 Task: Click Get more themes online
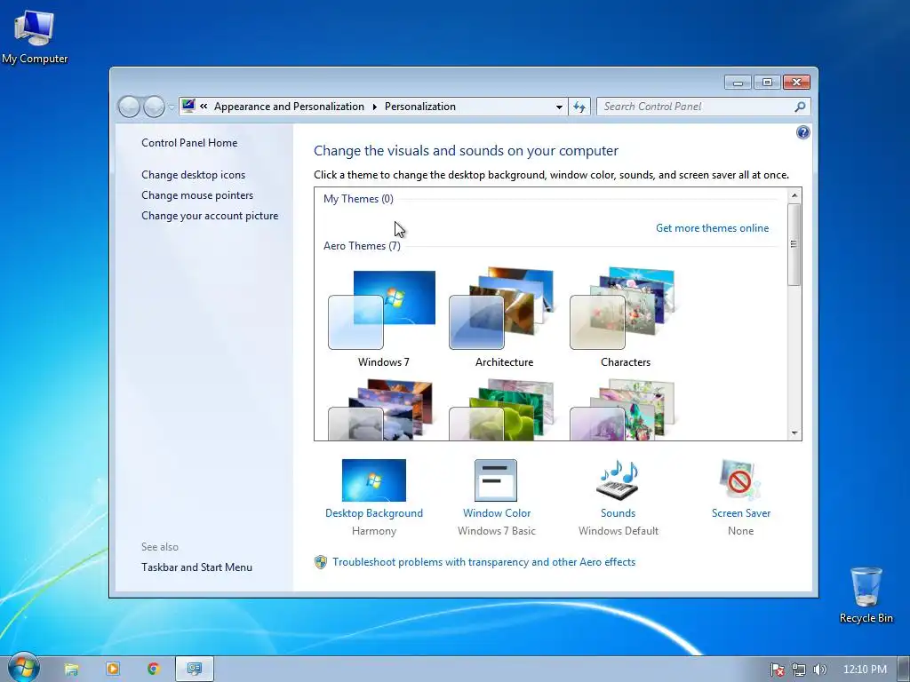[x=712, y=228]
